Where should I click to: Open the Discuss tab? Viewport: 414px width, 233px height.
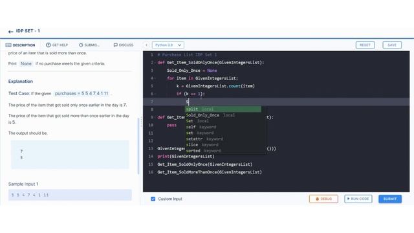coord(124,45)
